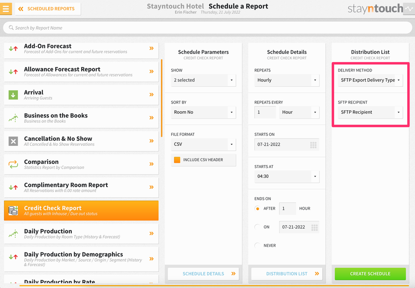Open Daily Production by Demographics chevron
This screenshot has width=415, height=288.
pos(152,259)
